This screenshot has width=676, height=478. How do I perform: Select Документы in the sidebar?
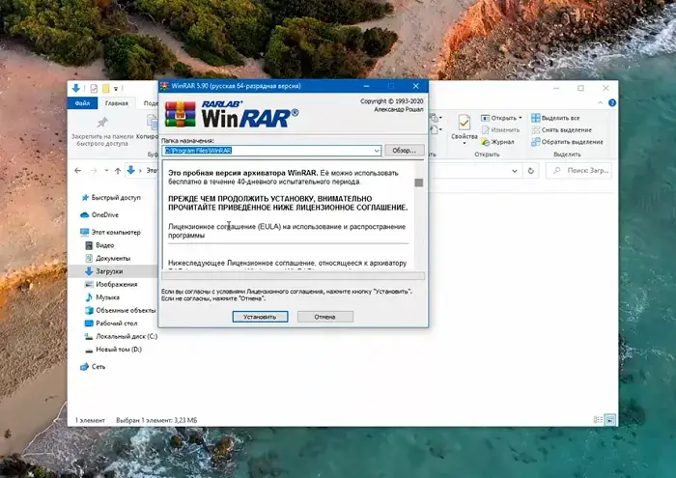point(108,258)
